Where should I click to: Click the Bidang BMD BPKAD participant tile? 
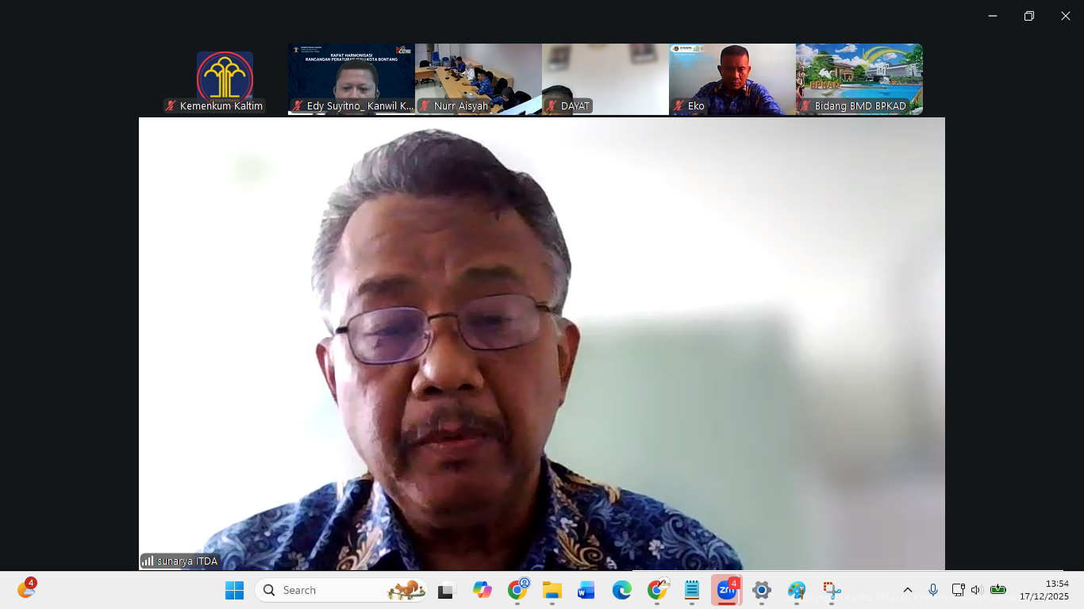(x=859, y=79)
